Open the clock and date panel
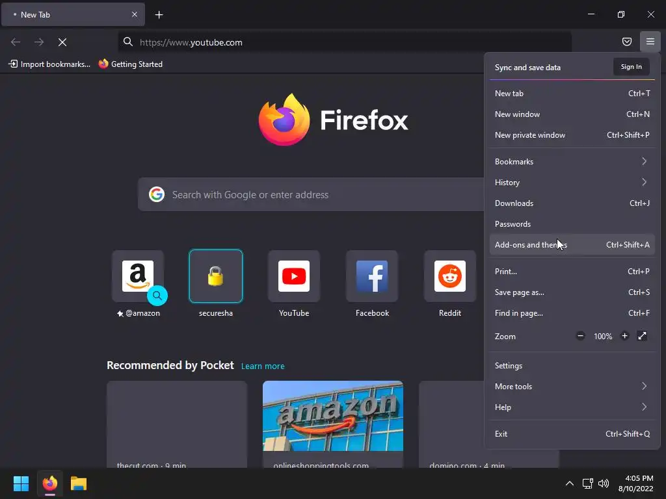This screenshot has height=499, width=666. [x=635, y=483]
